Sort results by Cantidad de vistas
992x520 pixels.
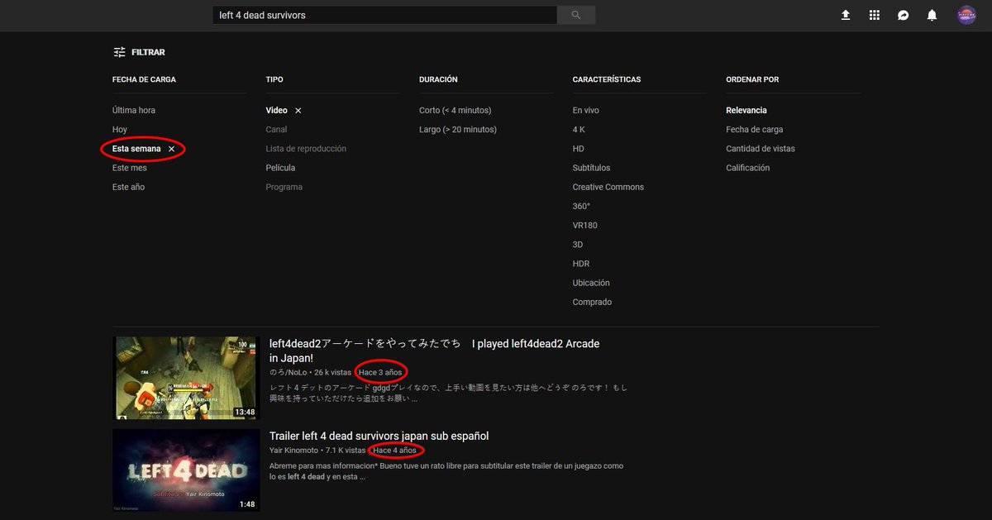click(x=761, y=149)
